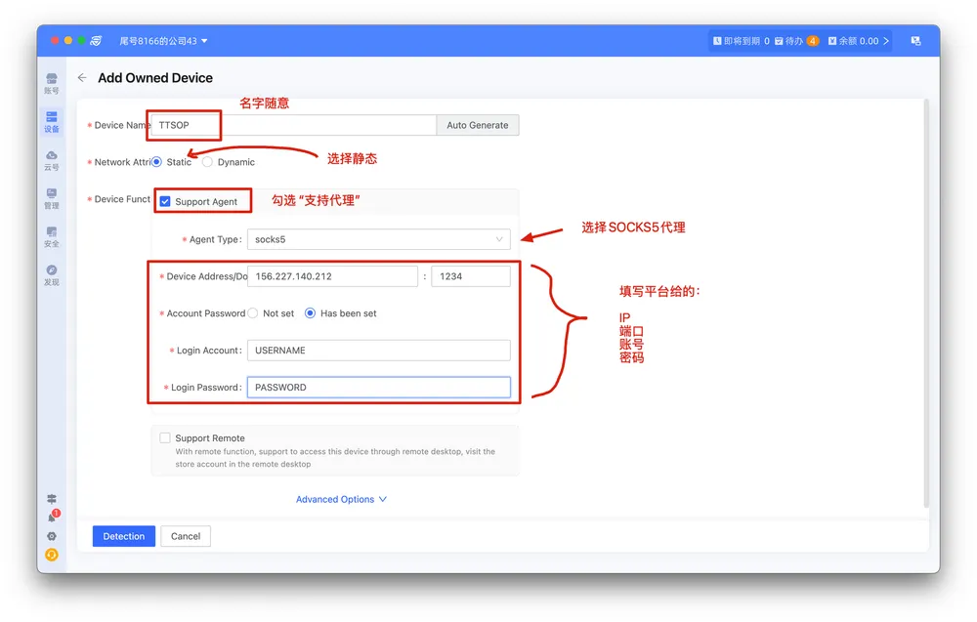The image size is (977, 622).
Task: Open the 账号 accounts sidebar icon
Action: (x=52, y=82)
